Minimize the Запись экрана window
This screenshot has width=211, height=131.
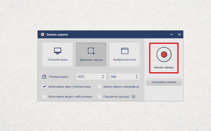pyautogui.click(x=172, y=34)
